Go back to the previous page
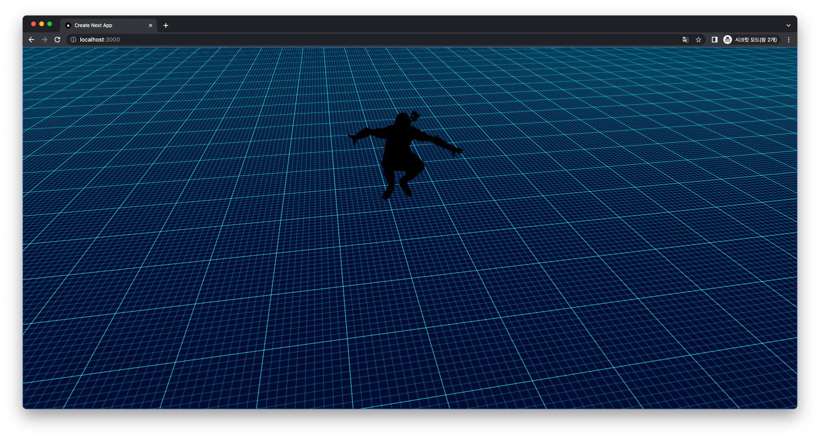820x439 pixels. (31, 40)
